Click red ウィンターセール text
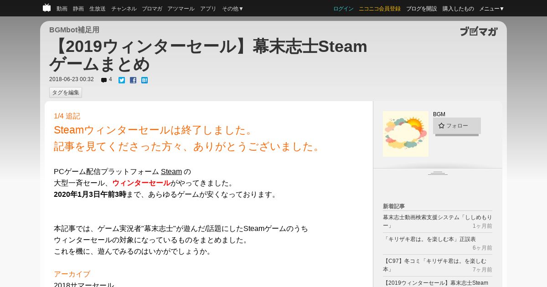547x287 pixels. [141, 183]
